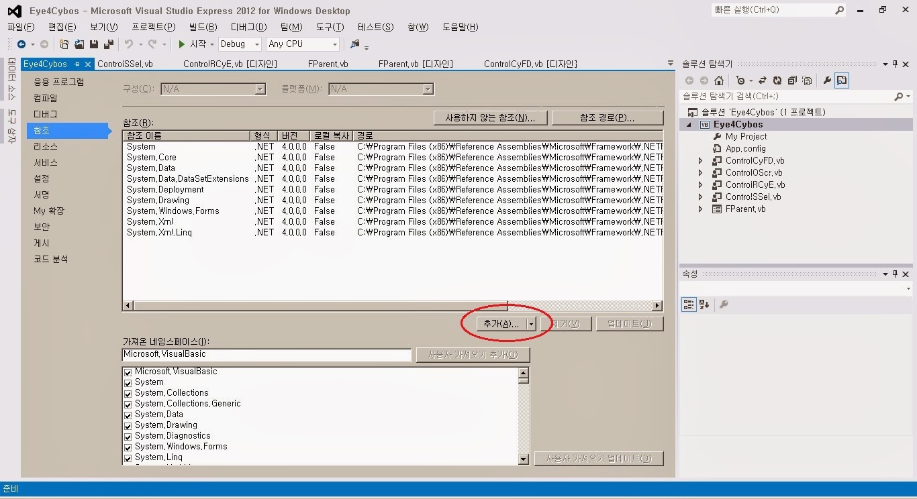
Task: Refresh the Solution Explorer view
Action: pos(777,80)
